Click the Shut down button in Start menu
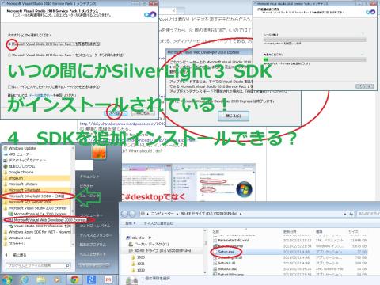The image size is (380, 285). pyautogui.click(x=93, y=265)
